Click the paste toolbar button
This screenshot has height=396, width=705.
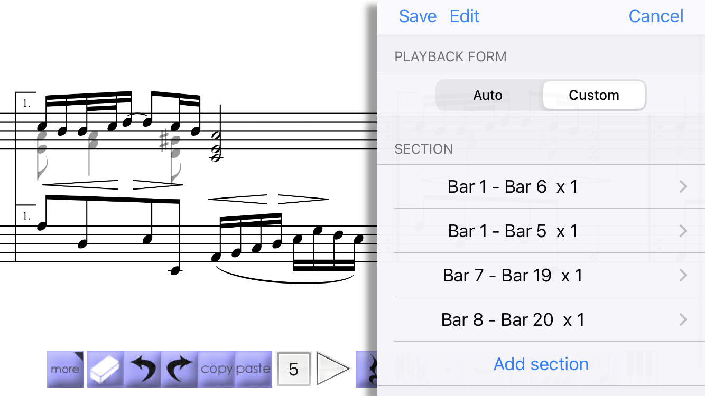pyautogui.click(x=254, y=369)
